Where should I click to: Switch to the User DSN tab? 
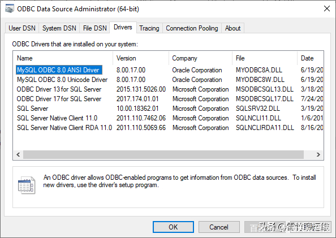(22, 28)
